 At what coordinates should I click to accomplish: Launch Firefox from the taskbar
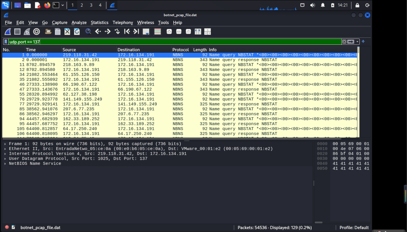coord(47,5)
